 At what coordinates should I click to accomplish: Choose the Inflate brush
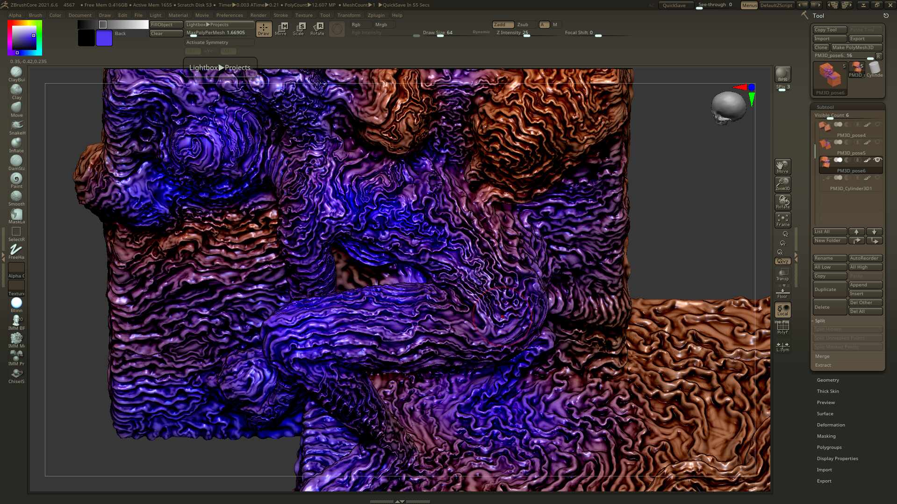(16, 143)
